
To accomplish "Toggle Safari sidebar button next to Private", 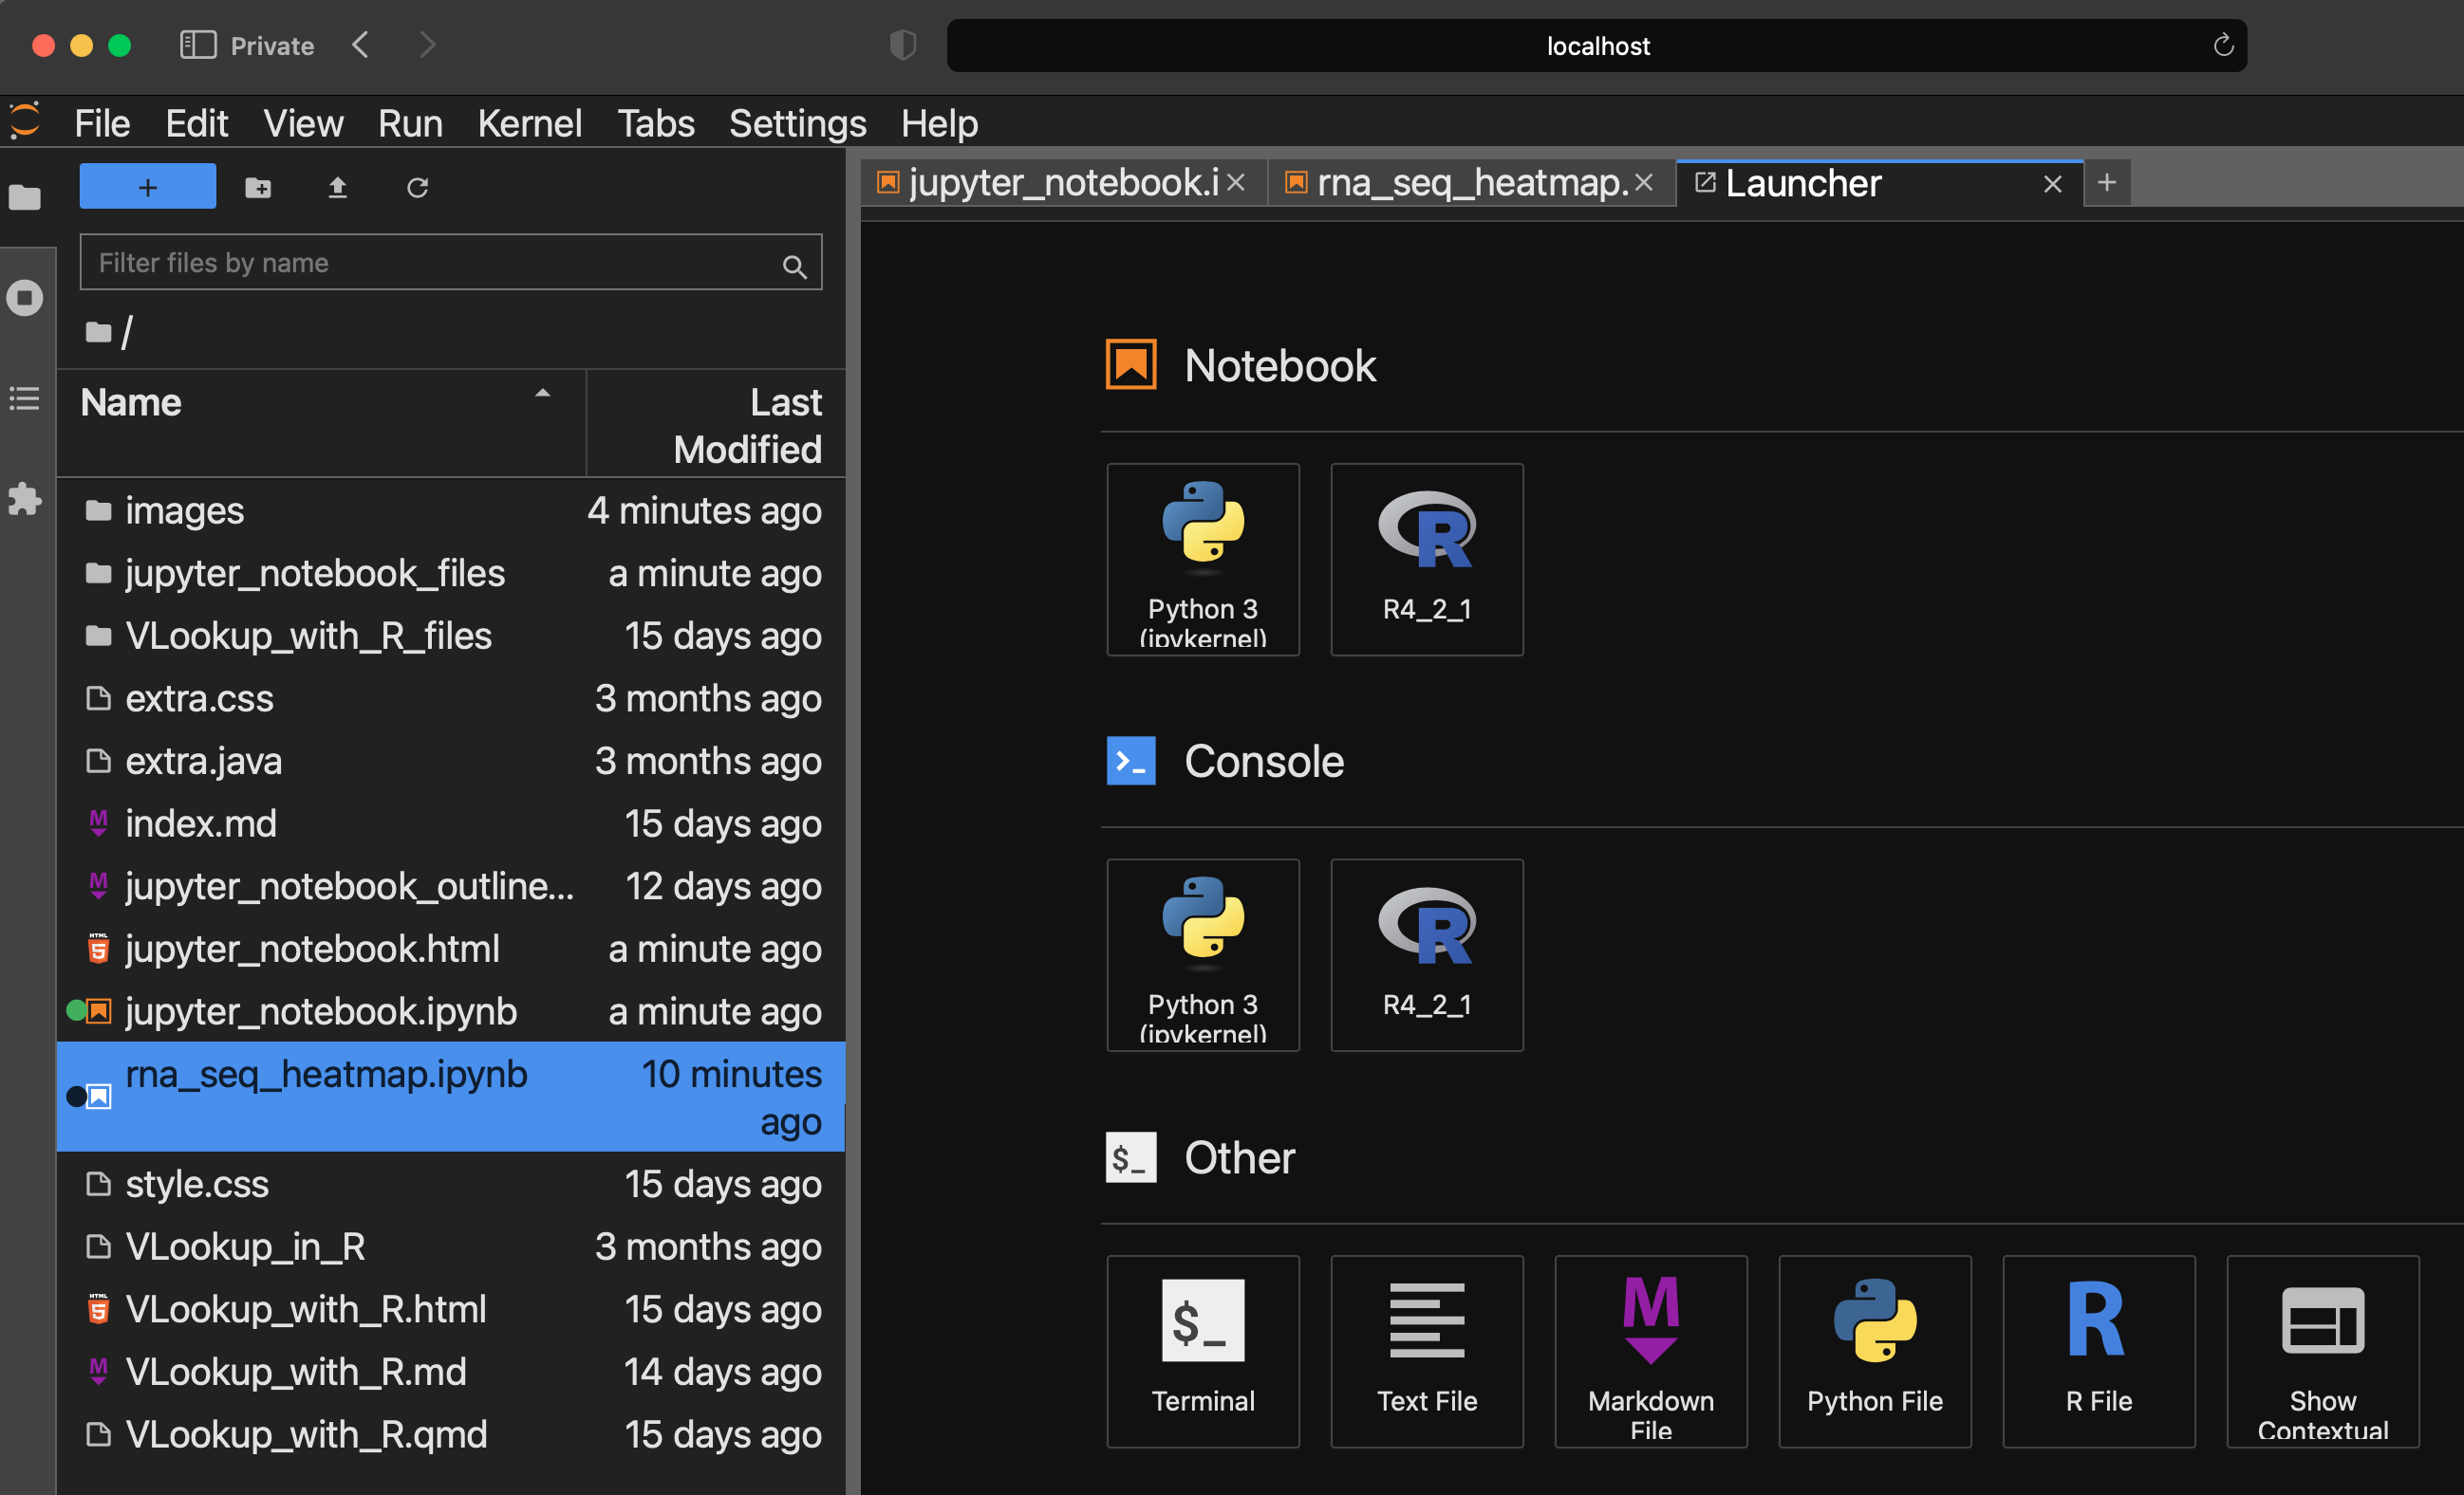I will coord(197,45).
